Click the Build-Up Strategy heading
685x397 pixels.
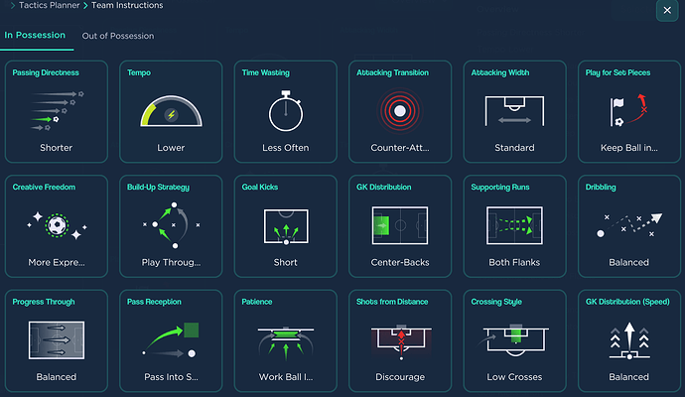point(158,187)
